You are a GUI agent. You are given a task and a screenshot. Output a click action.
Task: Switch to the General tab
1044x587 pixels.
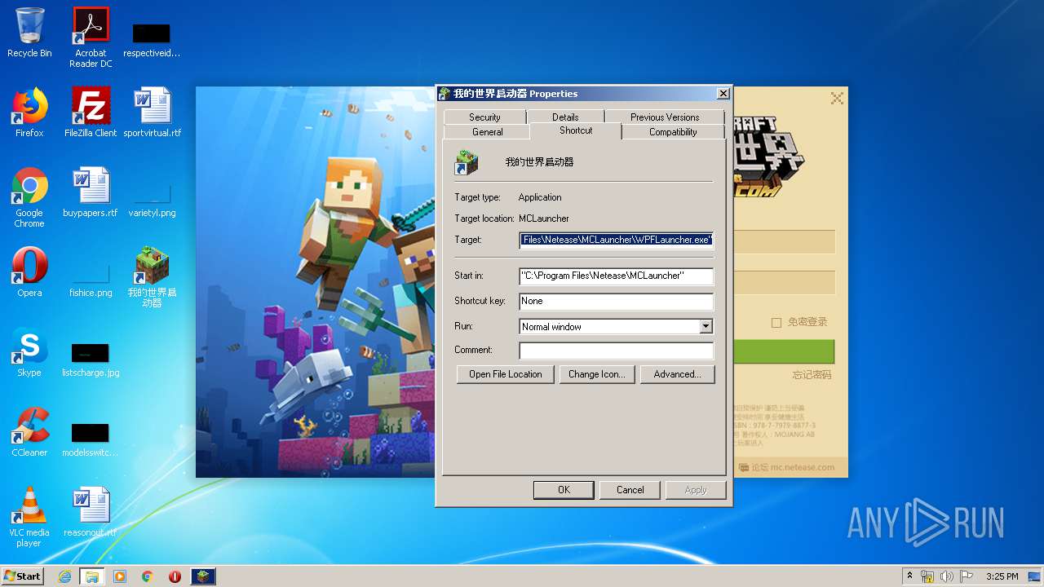coord(487,132)
